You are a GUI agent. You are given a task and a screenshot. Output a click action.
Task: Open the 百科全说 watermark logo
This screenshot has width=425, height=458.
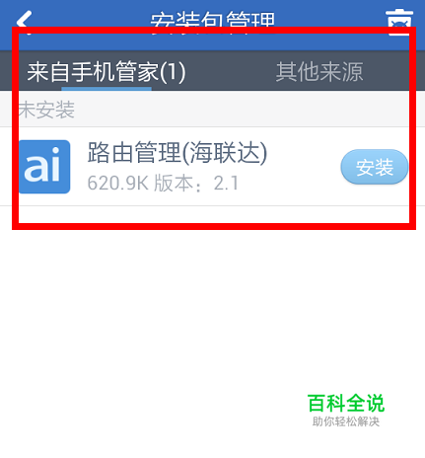[346, 403]
